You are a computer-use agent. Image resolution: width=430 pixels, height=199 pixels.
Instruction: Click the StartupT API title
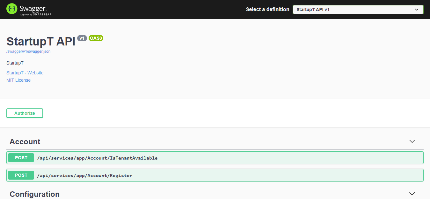pos(41,42)
